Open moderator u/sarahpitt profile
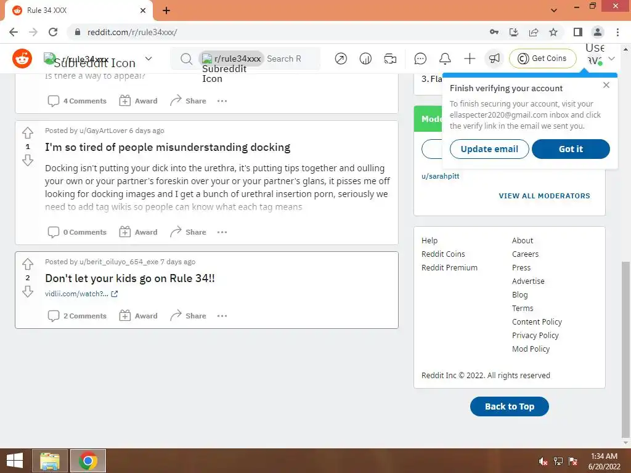The height and width of the screenshot is (473, 631). tap(440, 176)
